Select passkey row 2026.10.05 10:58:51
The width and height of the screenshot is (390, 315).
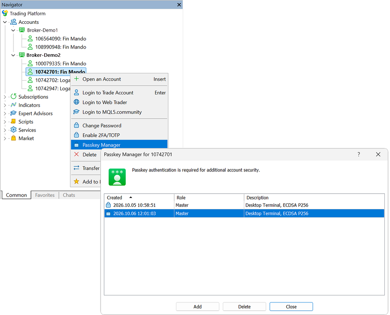click(x=244, y=205)
